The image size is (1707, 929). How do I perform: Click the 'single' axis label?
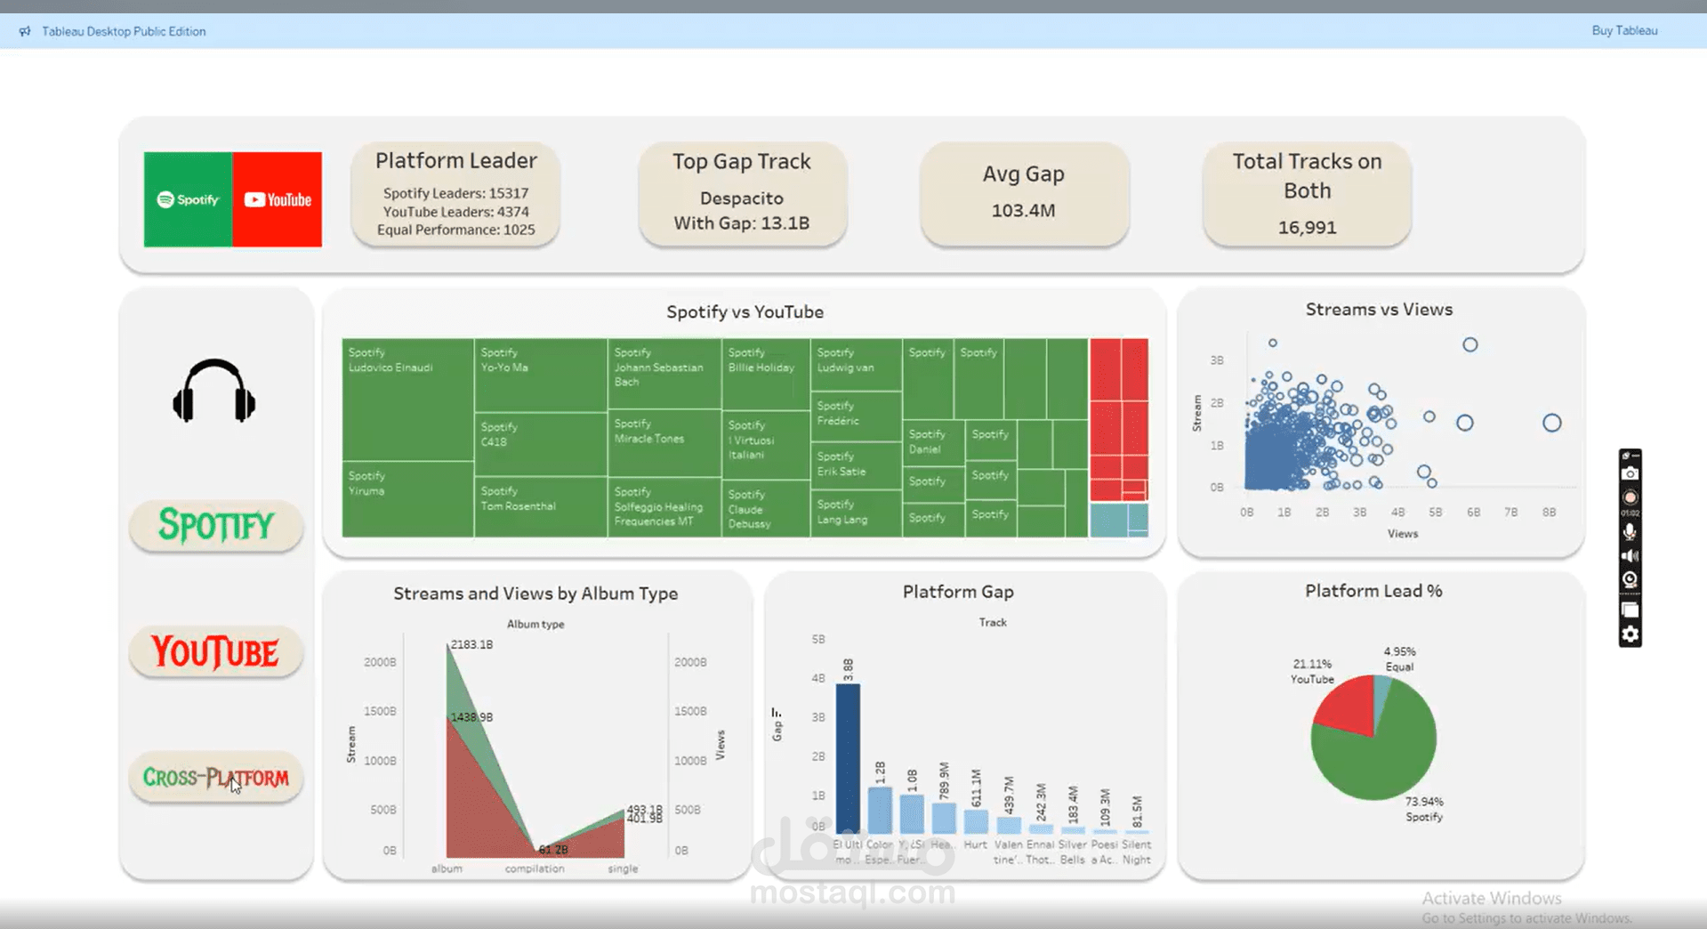pyautogui.click(x=623, y=868)
